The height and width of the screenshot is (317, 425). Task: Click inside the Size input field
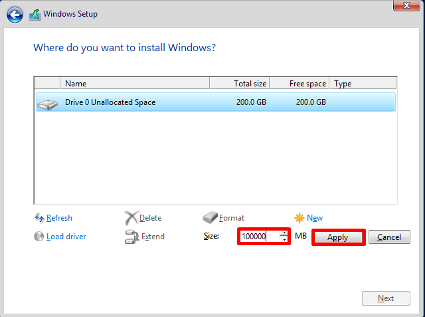point(259,237)
